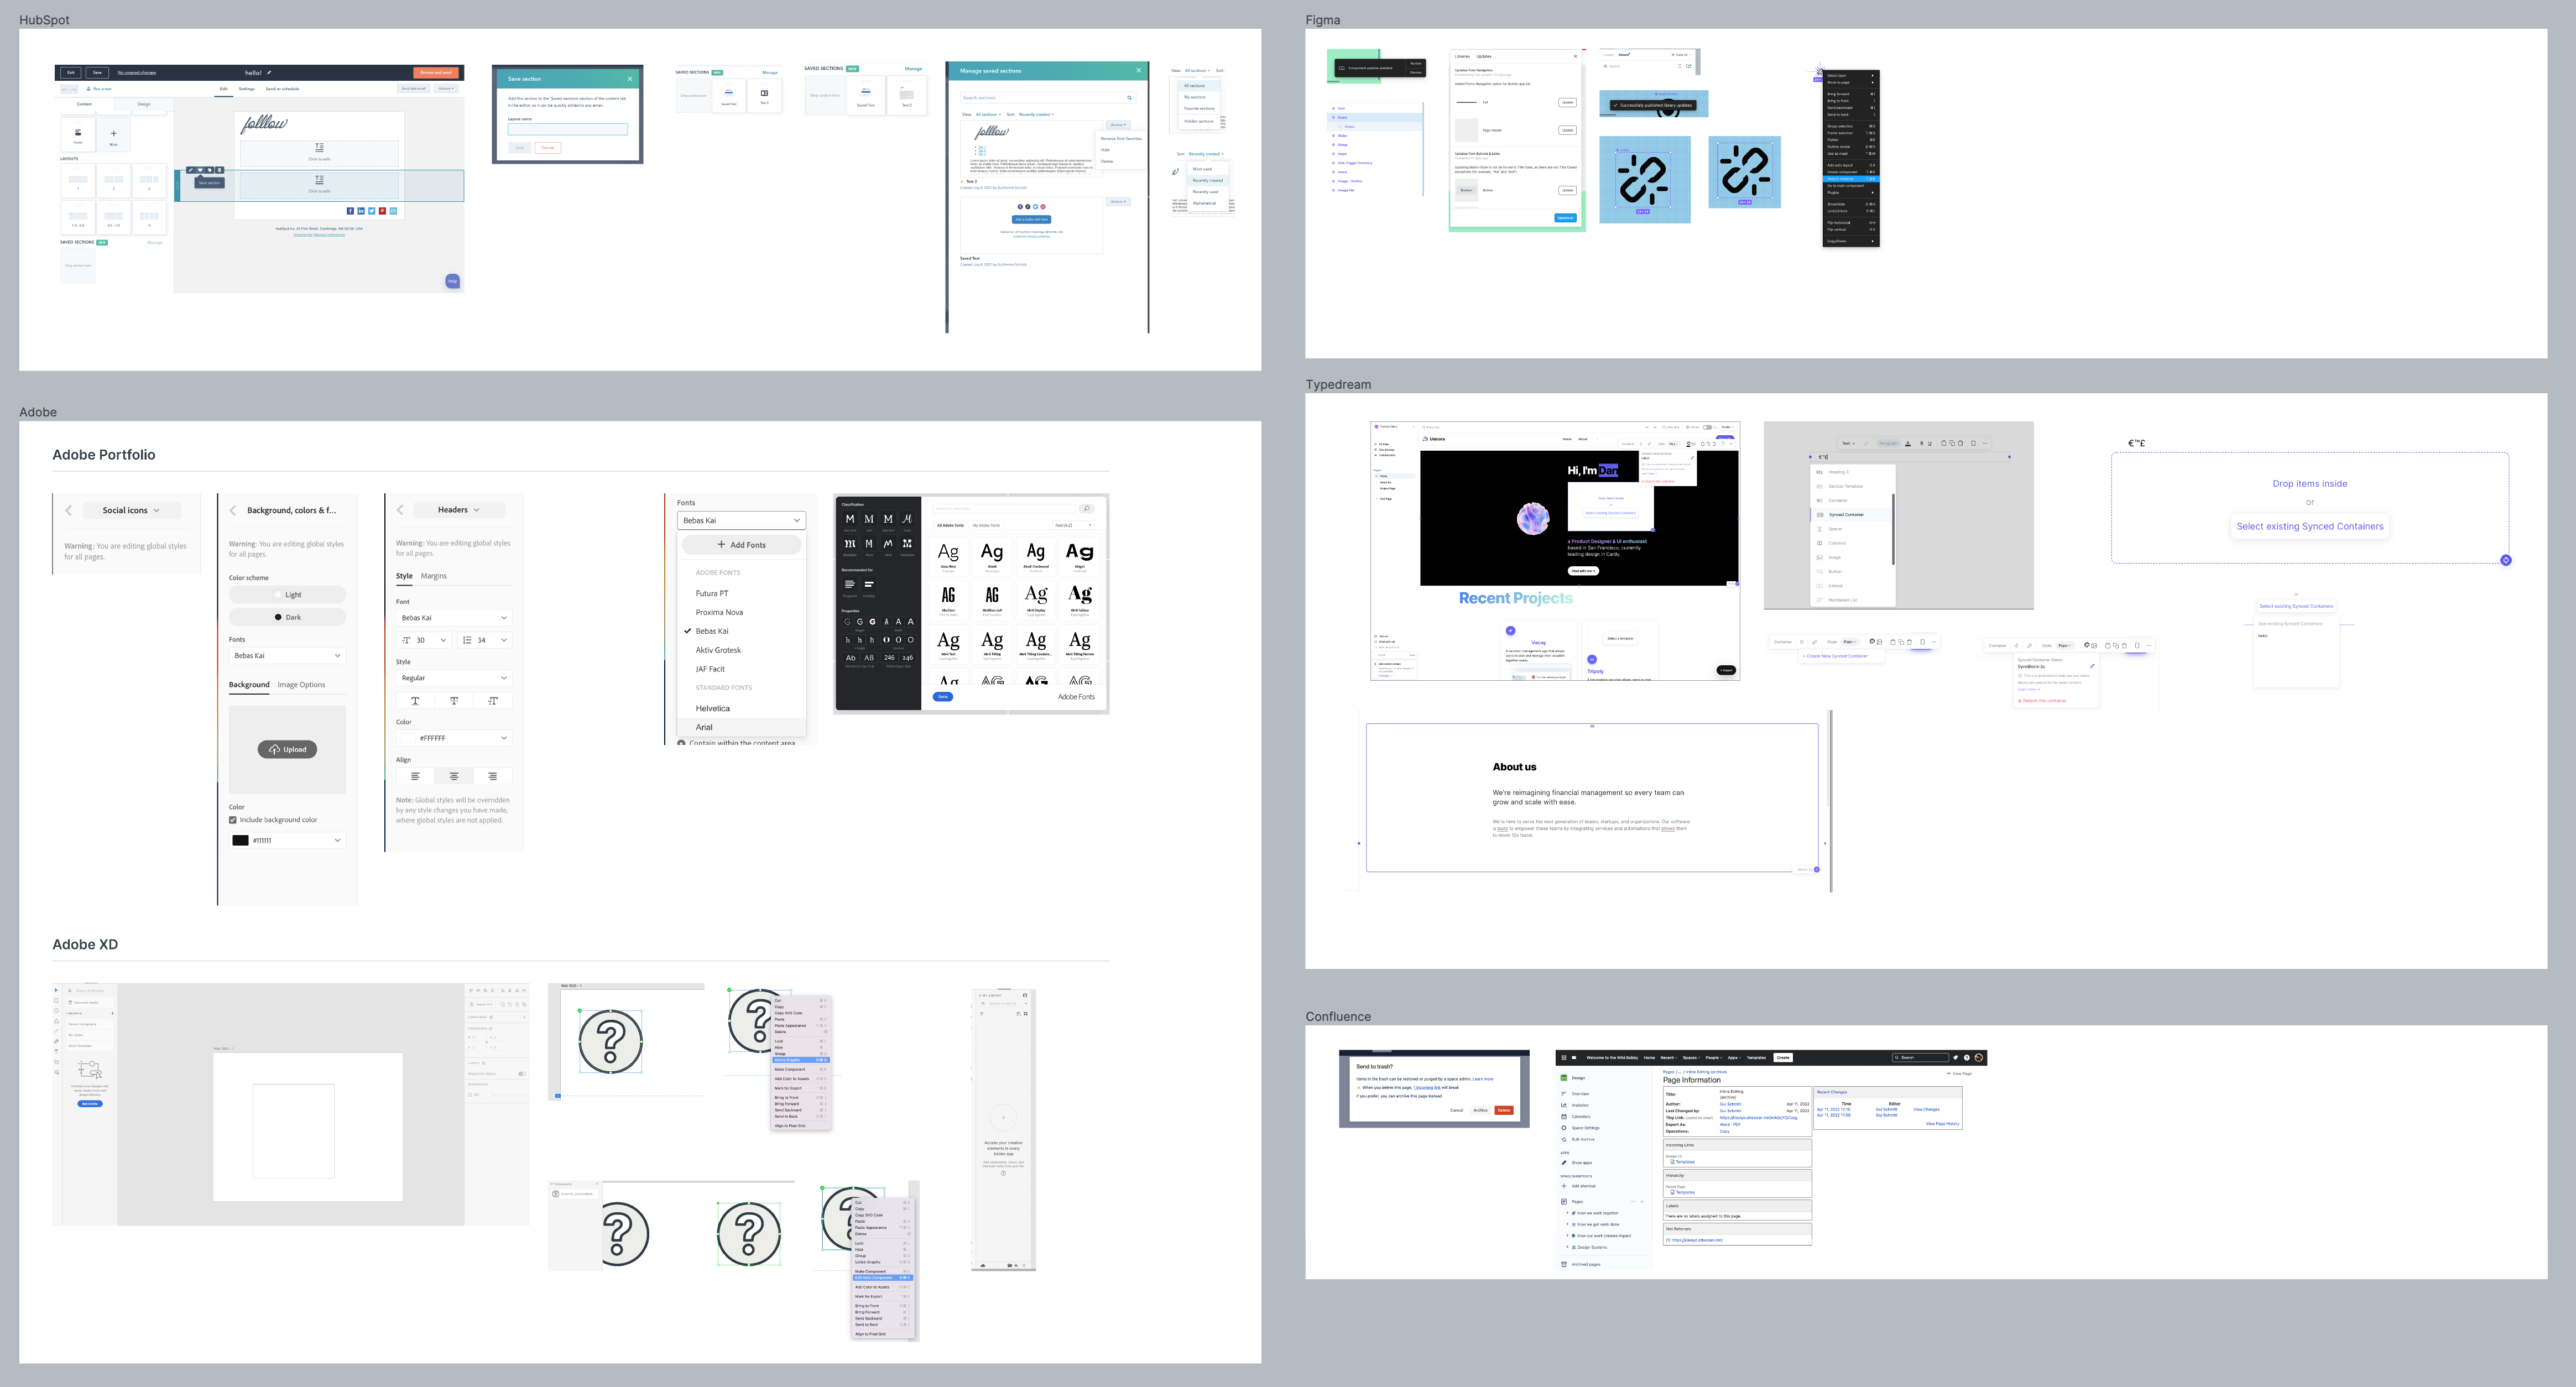Viewport: 2576px width, 1387px height.
Task: Choose Headings icon under Recommended for
Action: pos(869,584)
